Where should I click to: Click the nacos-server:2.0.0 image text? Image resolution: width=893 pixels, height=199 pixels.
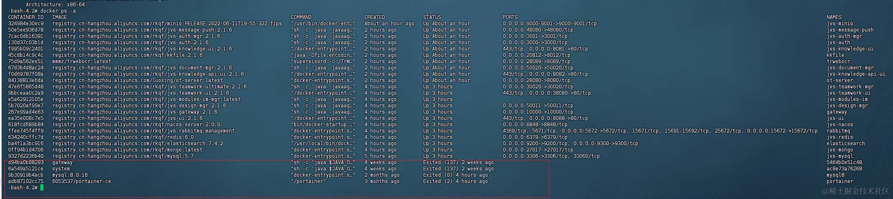pyautogui.click(x=136, y=125)
